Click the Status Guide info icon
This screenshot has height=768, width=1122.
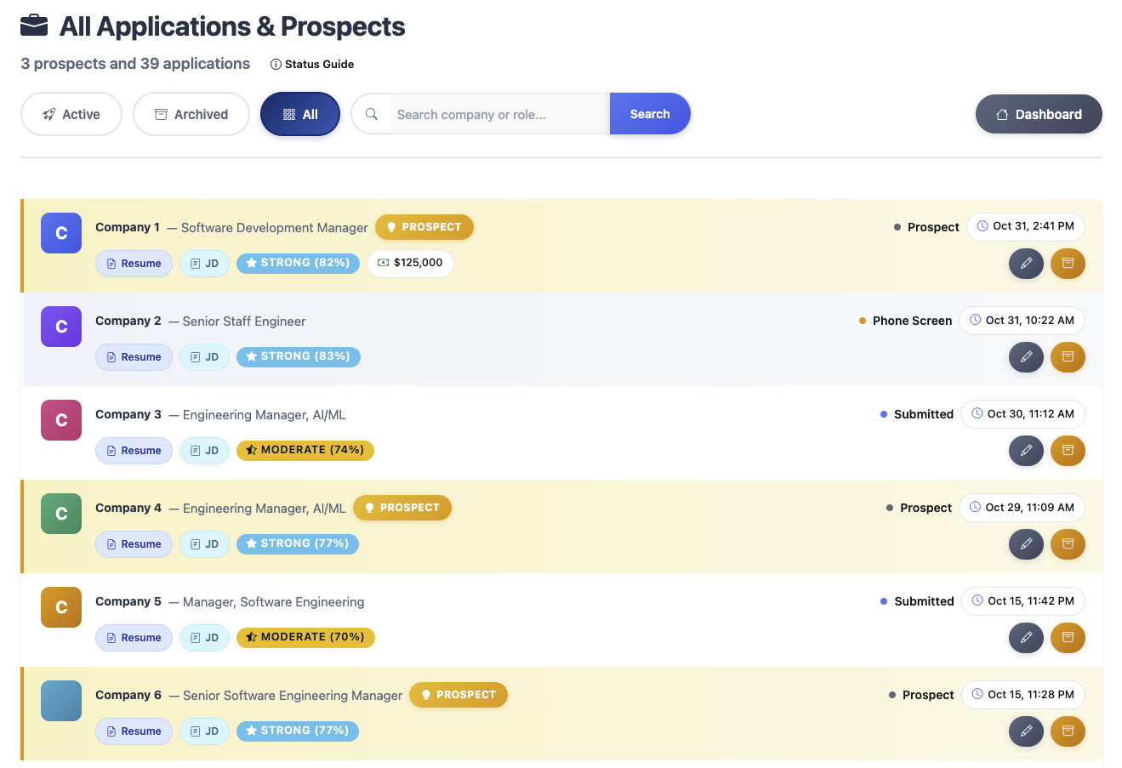(x=273, y=64)
